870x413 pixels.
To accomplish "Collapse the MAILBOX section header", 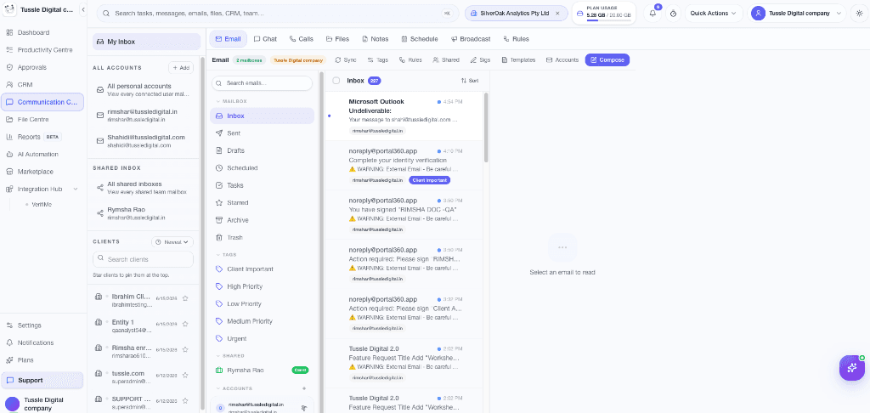I will [x=231, y=101].
